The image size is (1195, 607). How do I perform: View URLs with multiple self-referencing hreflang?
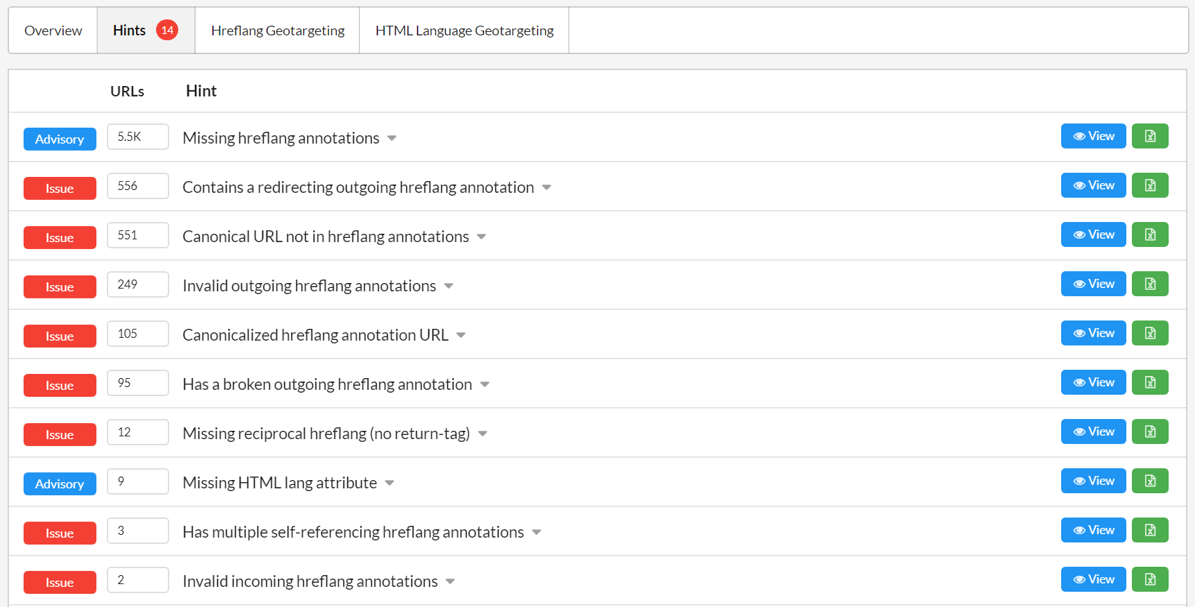(1094, 530)
